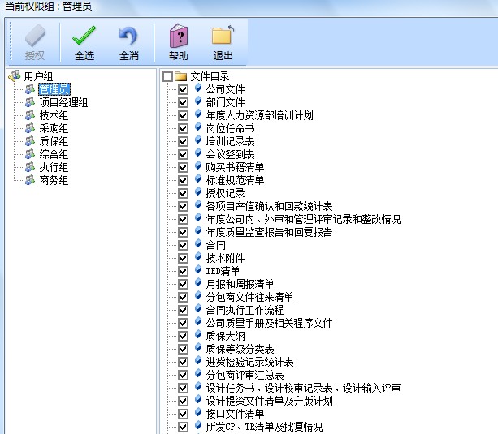498x434 pixels.
Task: Select the 质保等级分类表 item
Action: coord(240,350)
